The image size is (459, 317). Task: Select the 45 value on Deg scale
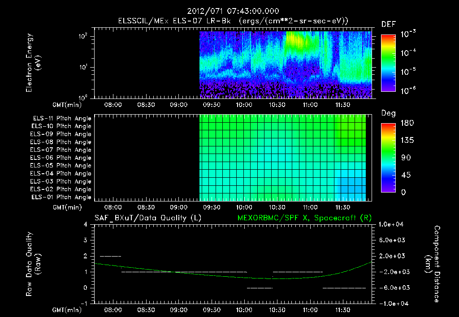[x=406, y=175]
